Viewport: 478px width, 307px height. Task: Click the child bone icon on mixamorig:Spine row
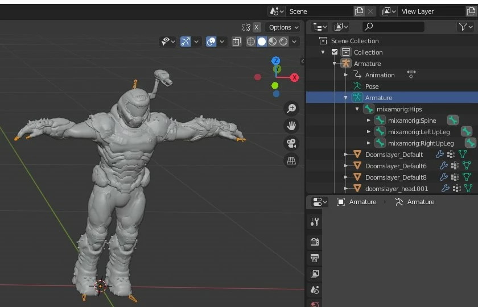coord(453,120)
